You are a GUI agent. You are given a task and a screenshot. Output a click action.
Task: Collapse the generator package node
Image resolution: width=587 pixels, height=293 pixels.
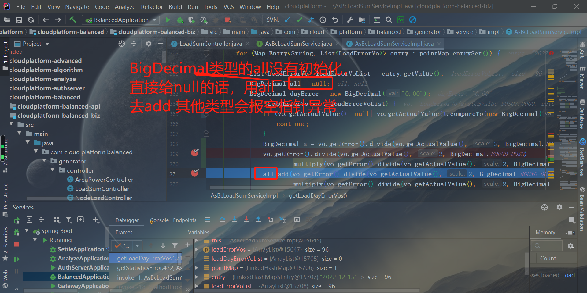[44, 161]
